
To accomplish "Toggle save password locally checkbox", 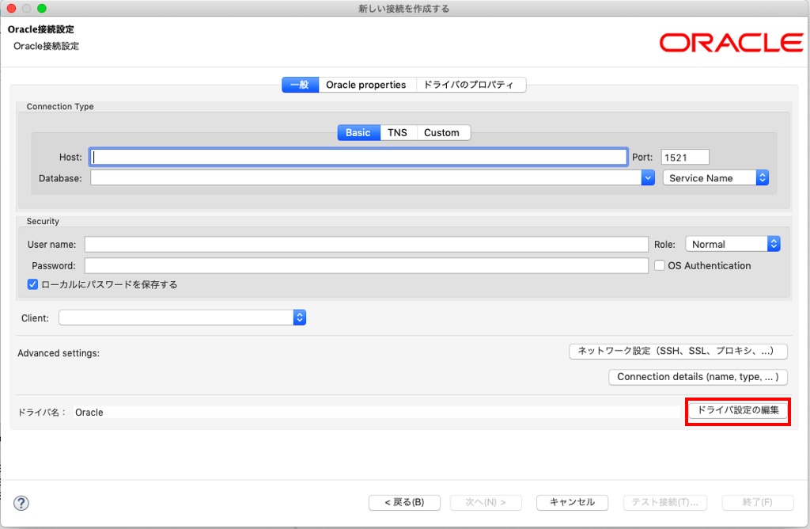I will (32, 284).
